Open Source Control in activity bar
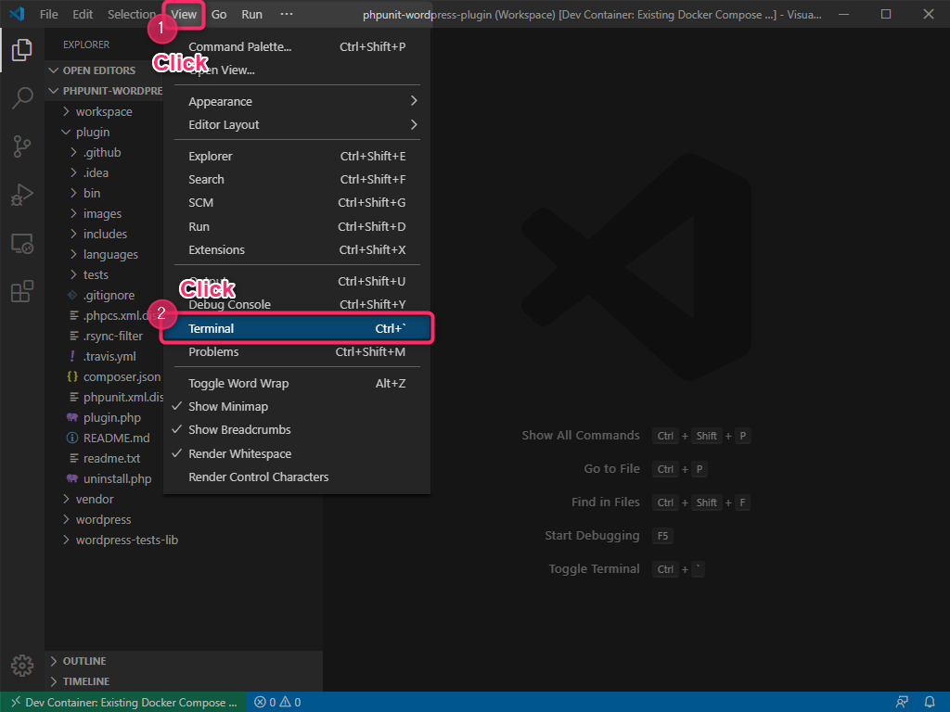Screen dimensions: 950x712 coord(22,146)
